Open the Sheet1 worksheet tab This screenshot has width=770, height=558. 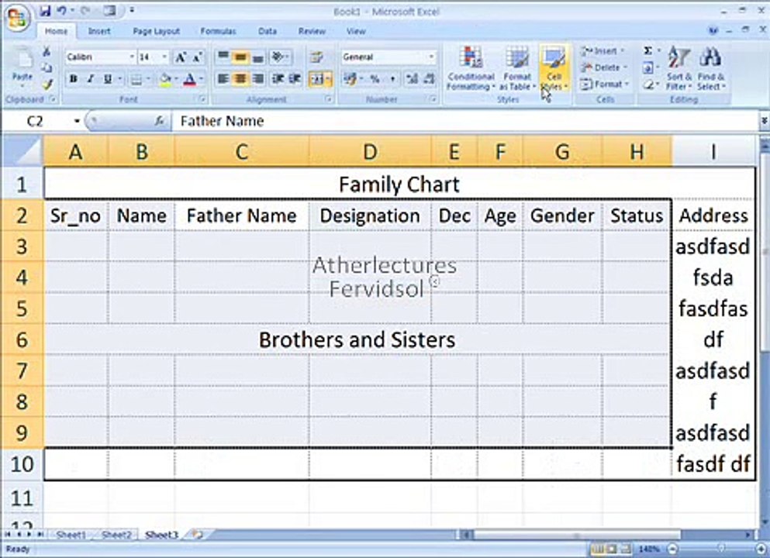[x=71, y=535]
